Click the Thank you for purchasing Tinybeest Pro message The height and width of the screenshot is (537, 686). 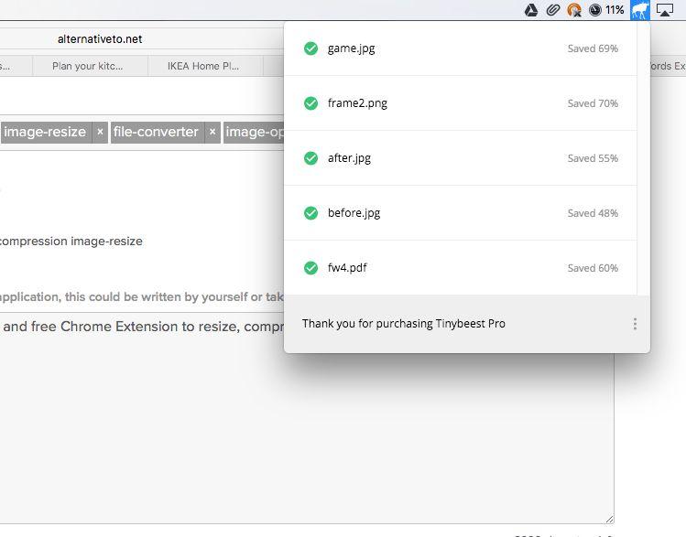[403, 324]
